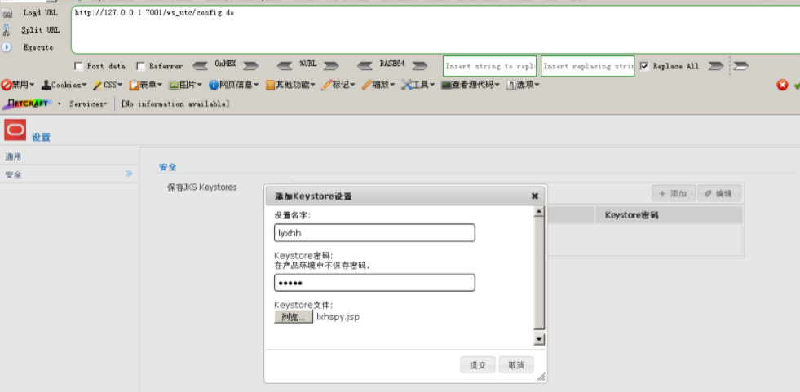Open the CSS dropdown menu
Viewport: 800px width, 392px height.
click(108, 85)
